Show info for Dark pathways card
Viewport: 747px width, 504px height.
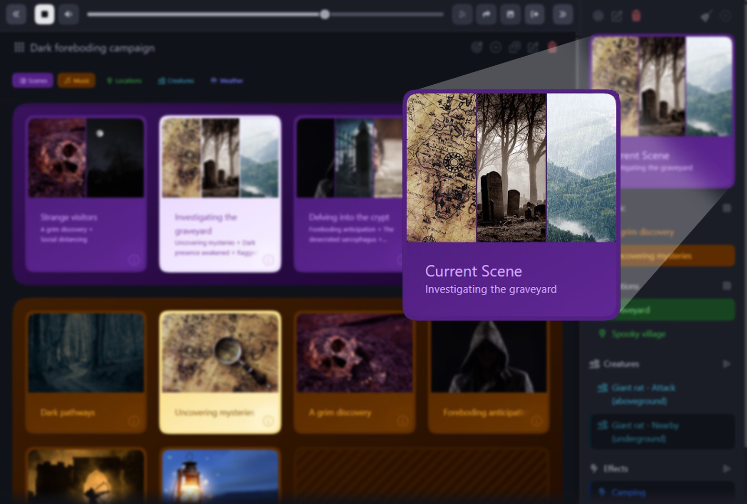click(x=134, y=421)
